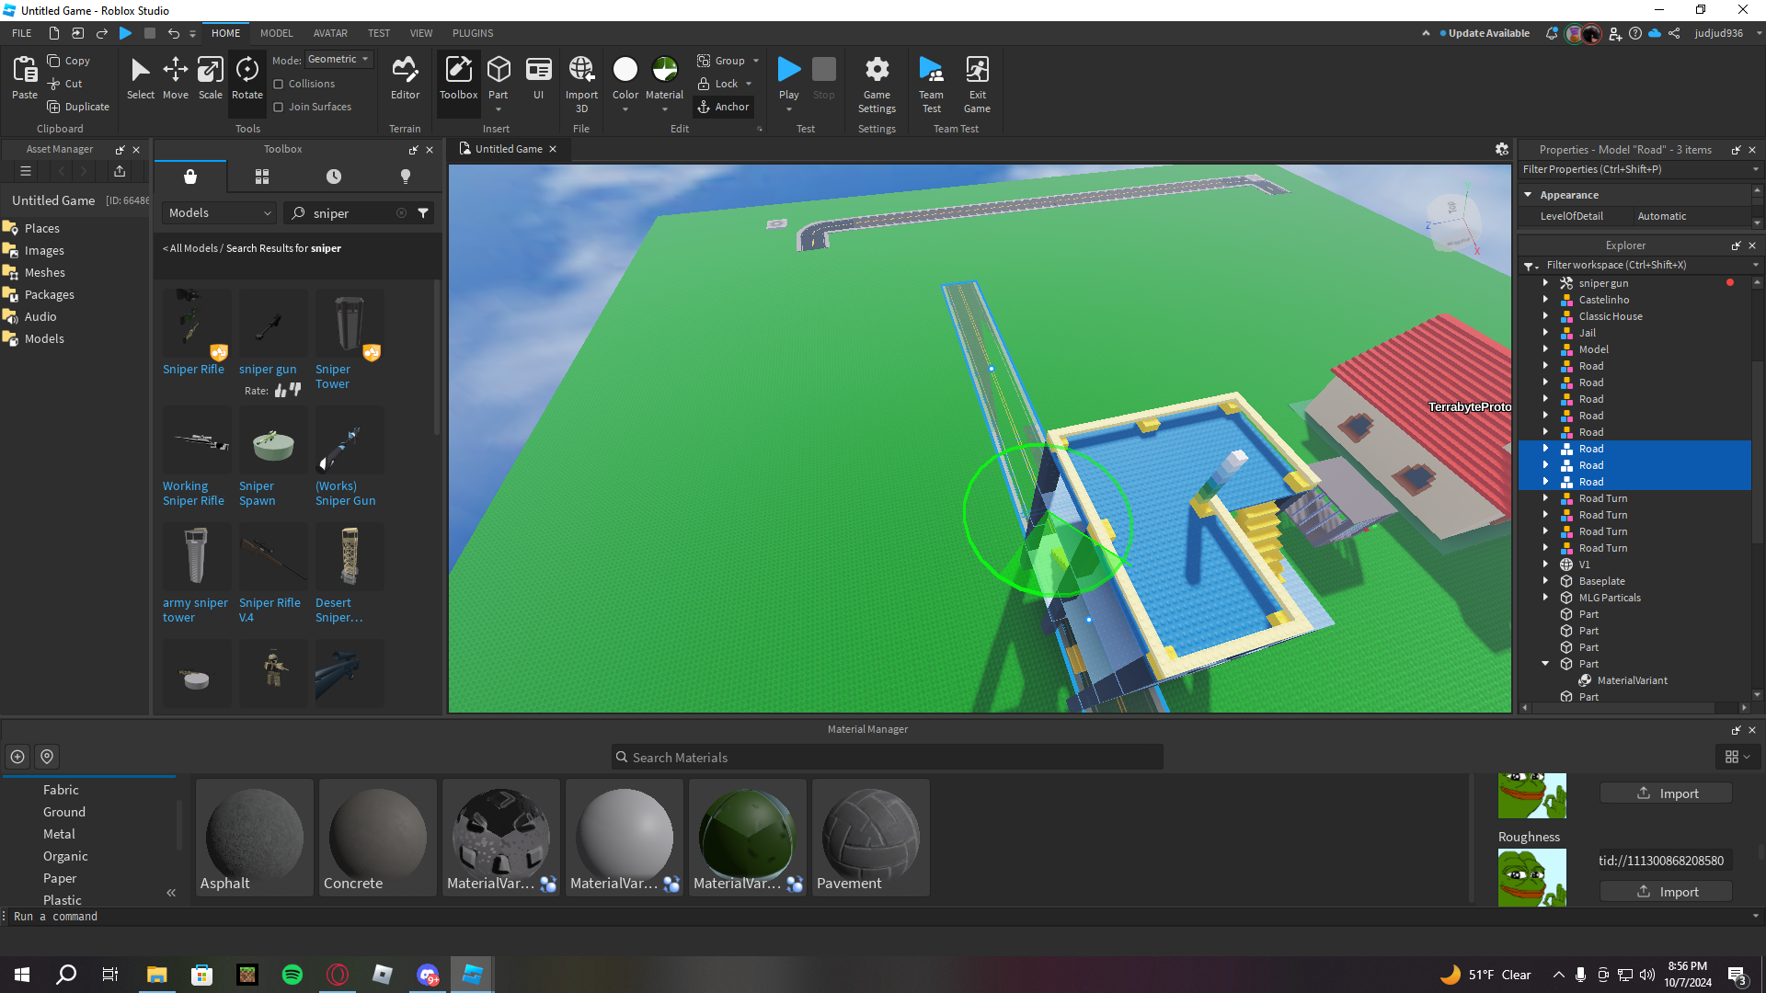Screen dimensions: 1766x993
Task: Open the Models category dropdown in Toolbox
Action: (x=219, y=212)
